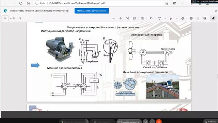
Task: Click the Edge logo in prompt bar
Action: click(5, 11)
